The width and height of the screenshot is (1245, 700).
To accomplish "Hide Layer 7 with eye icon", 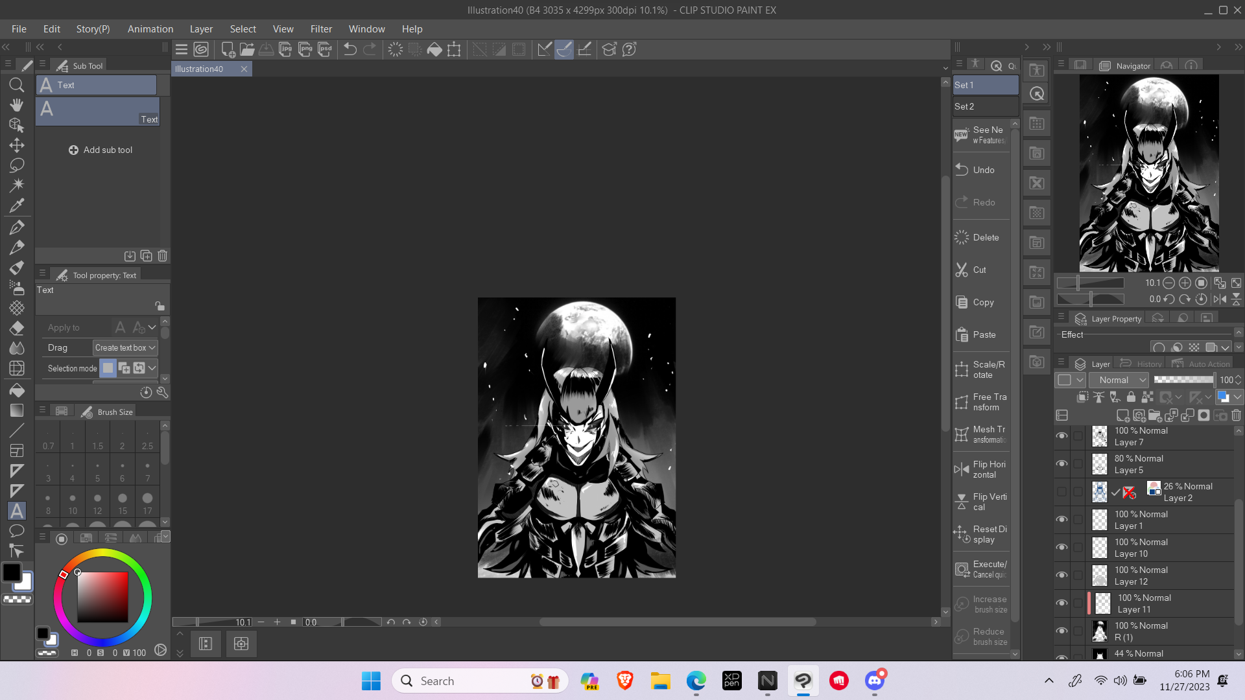I will pyautogui.click(x=1061, y=436).
